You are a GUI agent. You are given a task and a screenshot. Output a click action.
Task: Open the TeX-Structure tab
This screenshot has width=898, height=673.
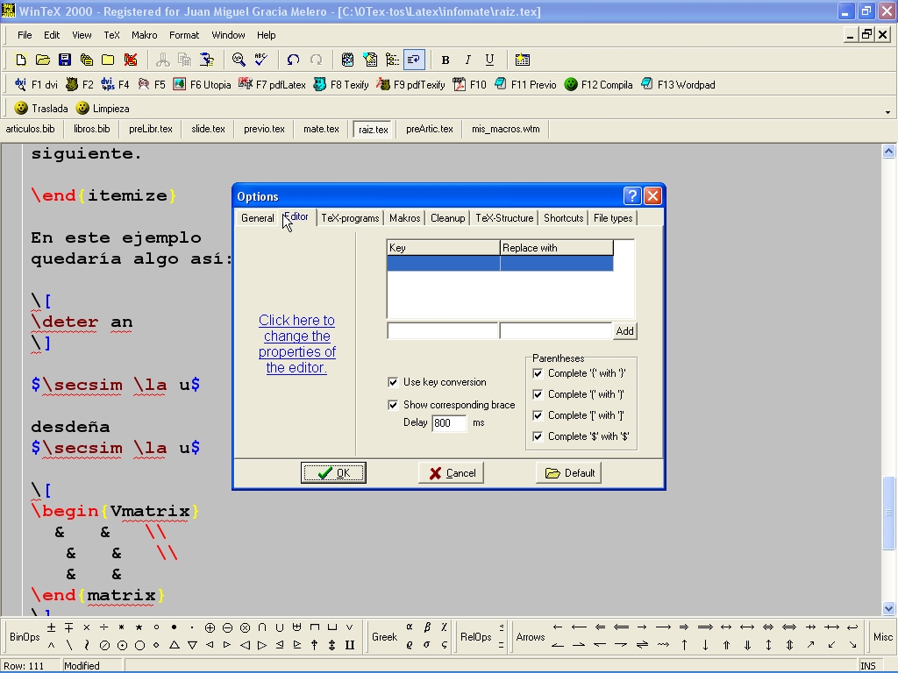click(504, 218)
